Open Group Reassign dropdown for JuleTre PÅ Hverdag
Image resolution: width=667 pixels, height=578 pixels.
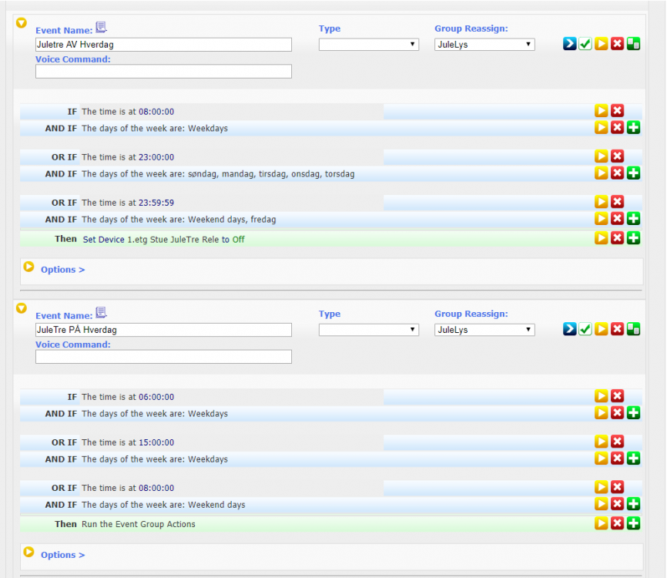pos(484,330)
